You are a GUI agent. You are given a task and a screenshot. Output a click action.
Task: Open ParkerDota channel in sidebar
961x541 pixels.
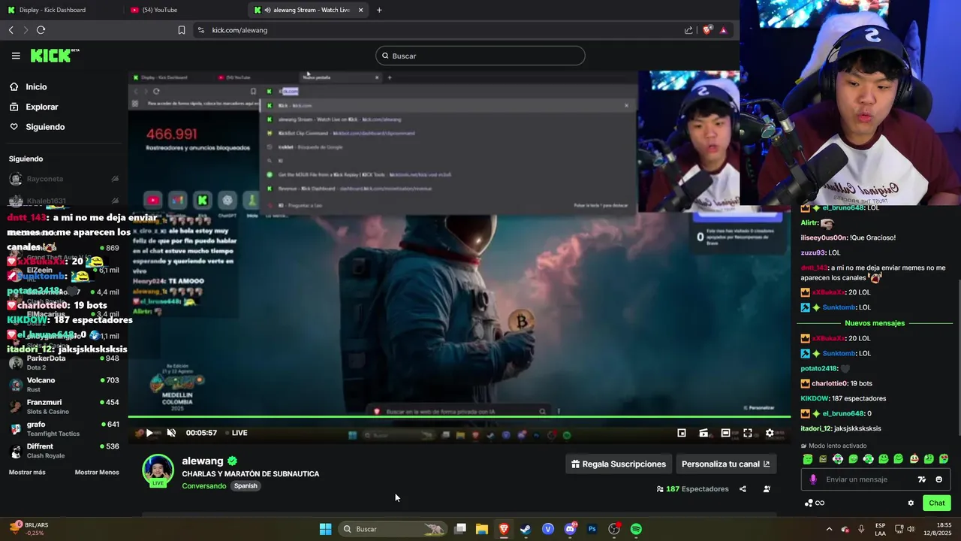click(64, 363)
